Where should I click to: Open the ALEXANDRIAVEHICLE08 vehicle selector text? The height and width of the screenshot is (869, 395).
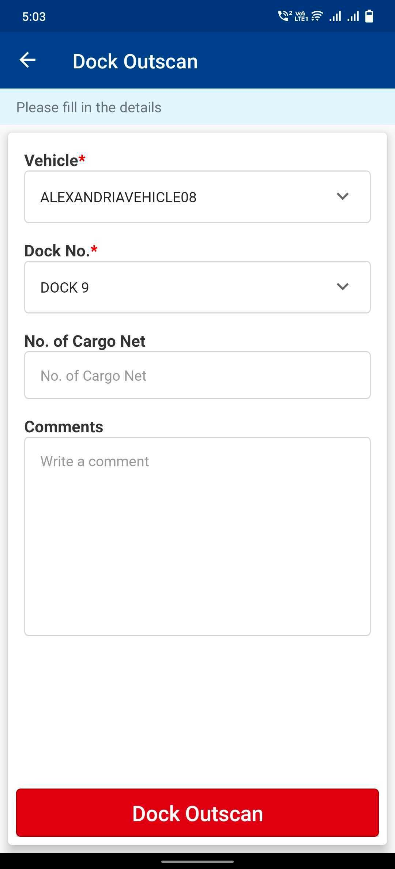(118, 197)
